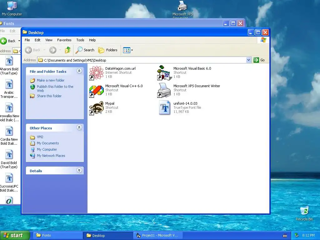Open Back dropdown arrow in Fonts window
320x240 pixels.
19,41
